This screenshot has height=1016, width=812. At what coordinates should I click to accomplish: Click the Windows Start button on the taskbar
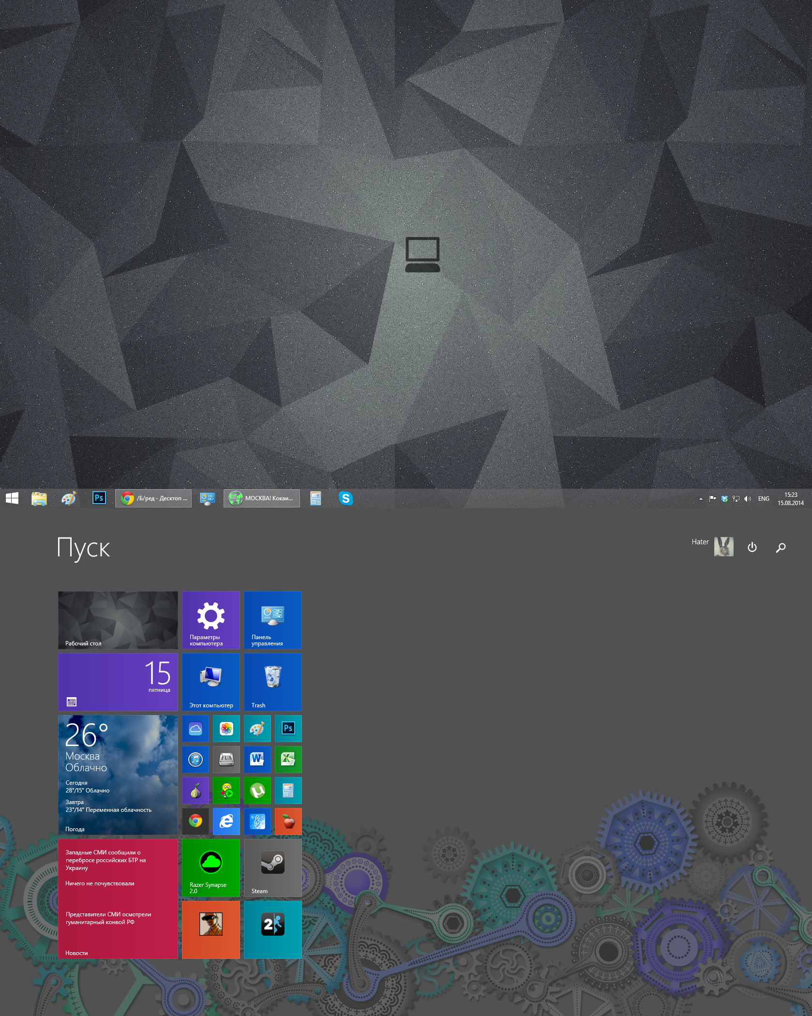[12, 498]
